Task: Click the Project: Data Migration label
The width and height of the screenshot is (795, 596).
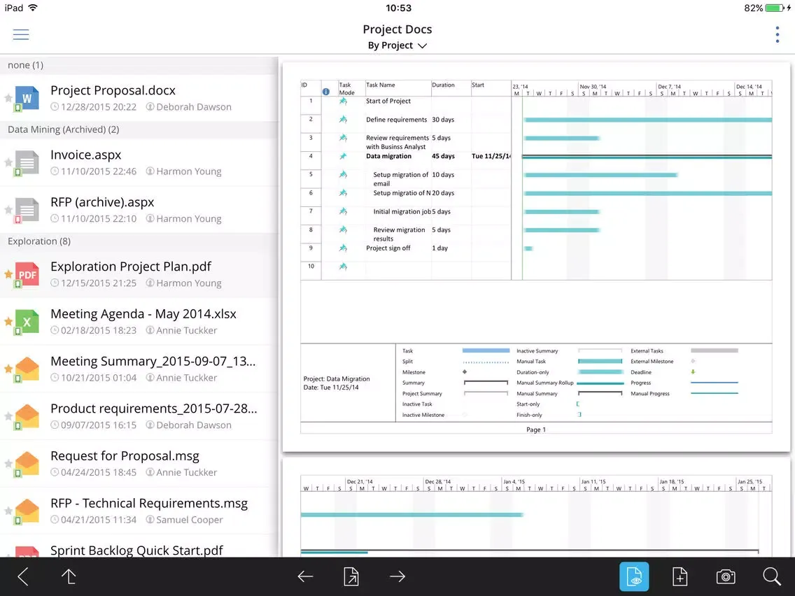Action: [337, 378]
